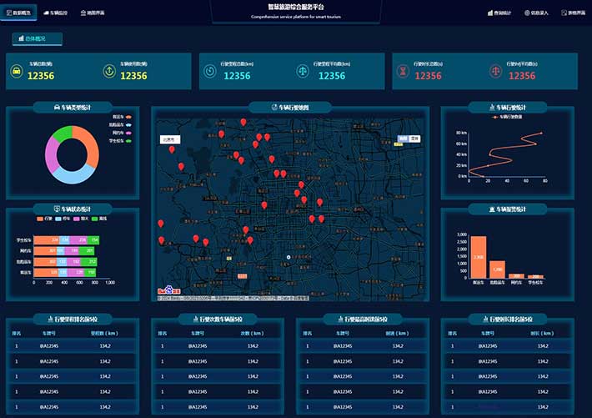Click the cyan circular total mileage icon

[x=209, y=72]
